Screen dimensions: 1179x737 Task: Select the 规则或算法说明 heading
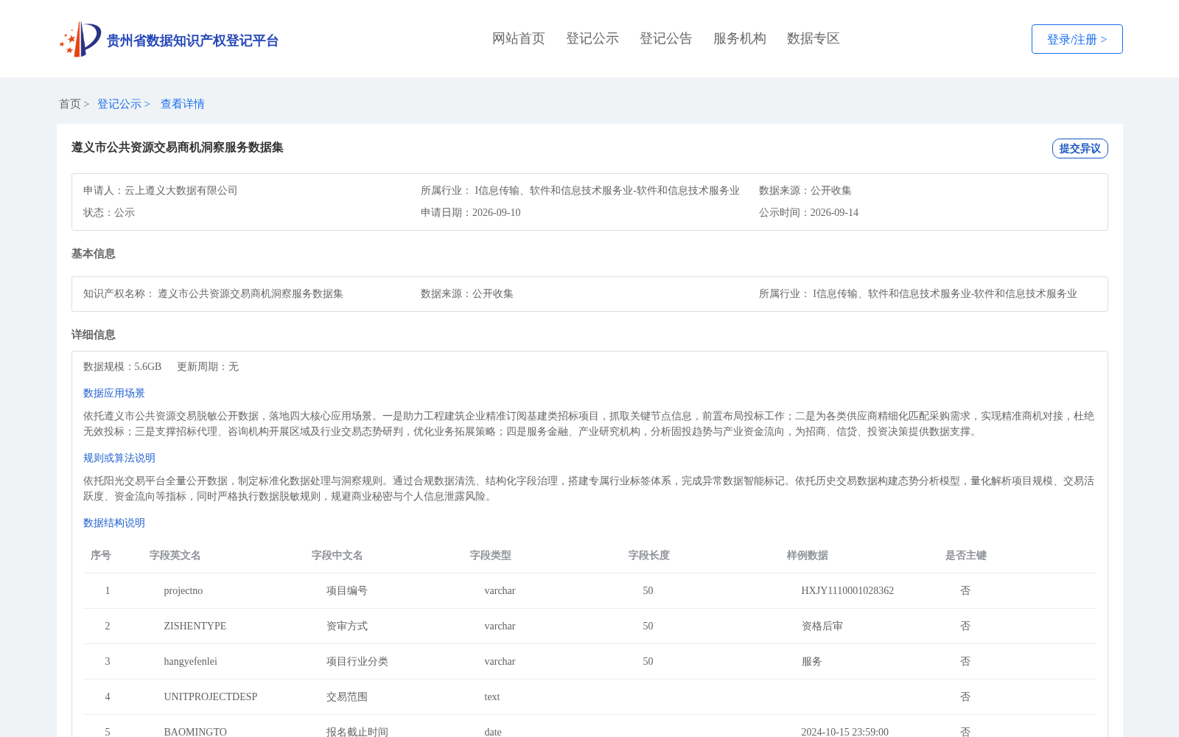click(x=119, y=458)
